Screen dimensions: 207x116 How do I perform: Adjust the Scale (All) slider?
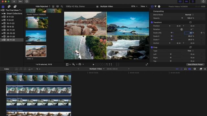click(x=172, y=33)
